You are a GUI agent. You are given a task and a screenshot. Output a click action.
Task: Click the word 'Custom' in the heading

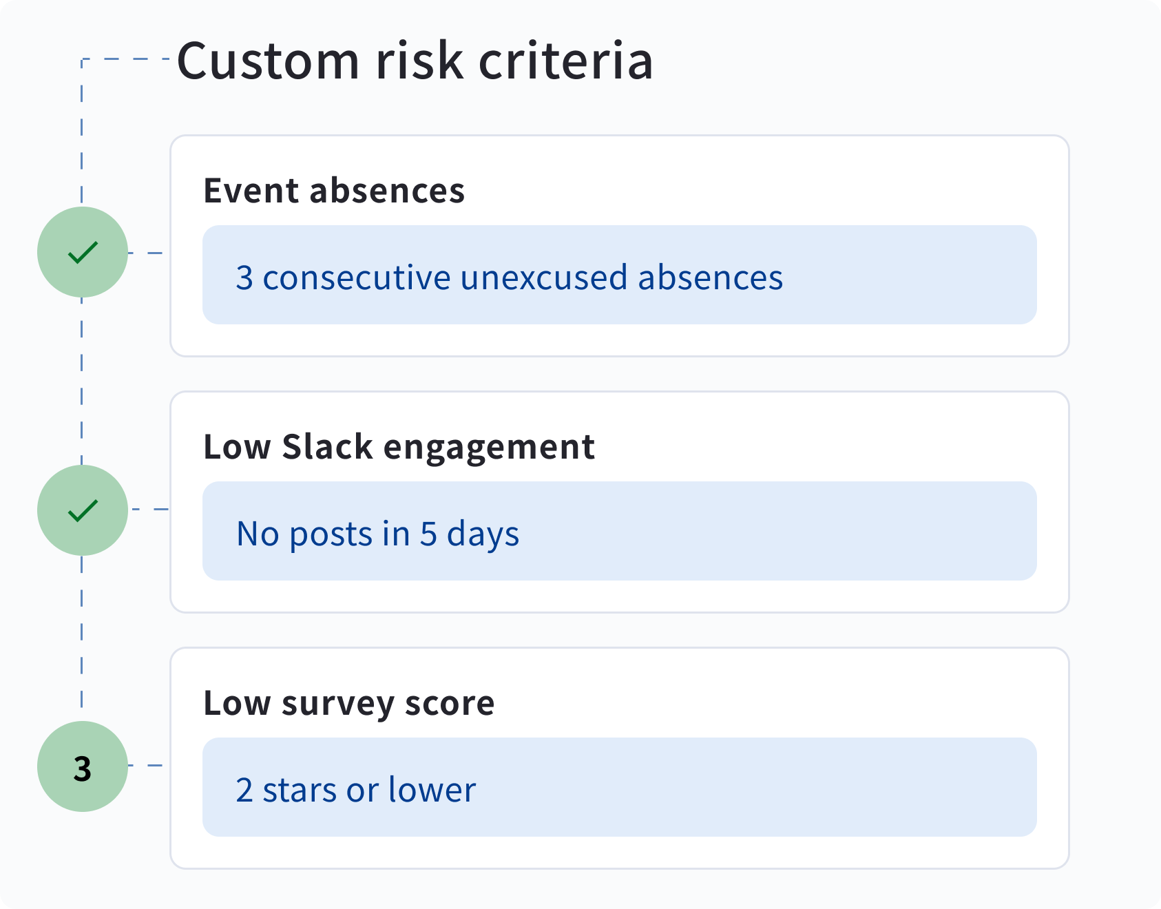(268, 61)
